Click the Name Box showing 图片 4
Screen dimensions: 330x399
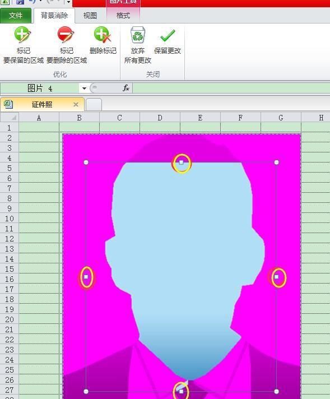pos(40,89)
